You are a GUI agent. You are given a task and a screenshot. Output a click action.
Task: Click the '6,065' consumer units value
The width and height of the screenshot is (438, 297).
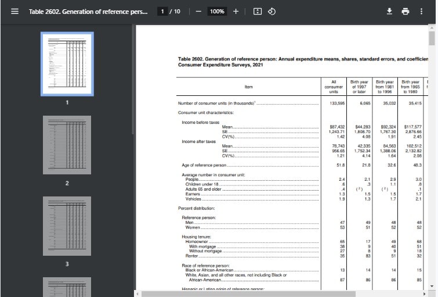[365, 103]
